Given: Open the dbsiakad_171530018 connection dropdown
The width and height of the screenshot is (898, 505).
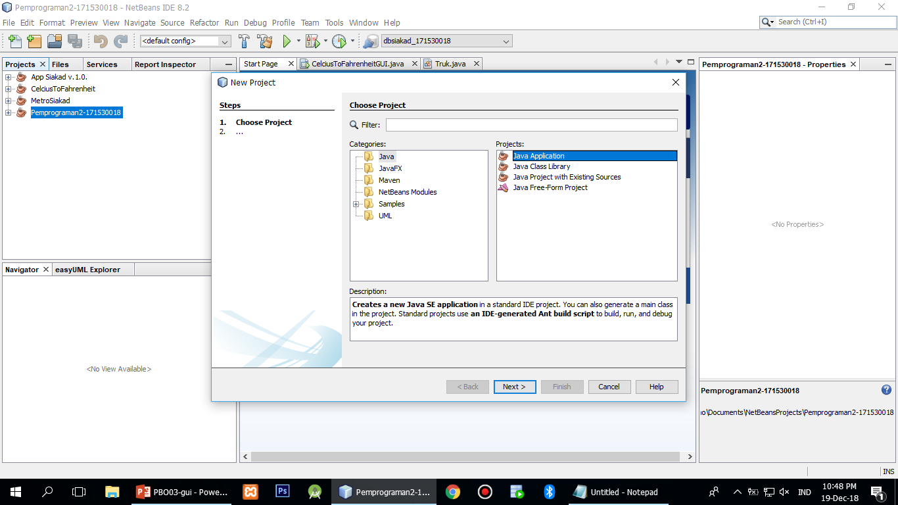Looking at the screenshot, I should [446, 41].
